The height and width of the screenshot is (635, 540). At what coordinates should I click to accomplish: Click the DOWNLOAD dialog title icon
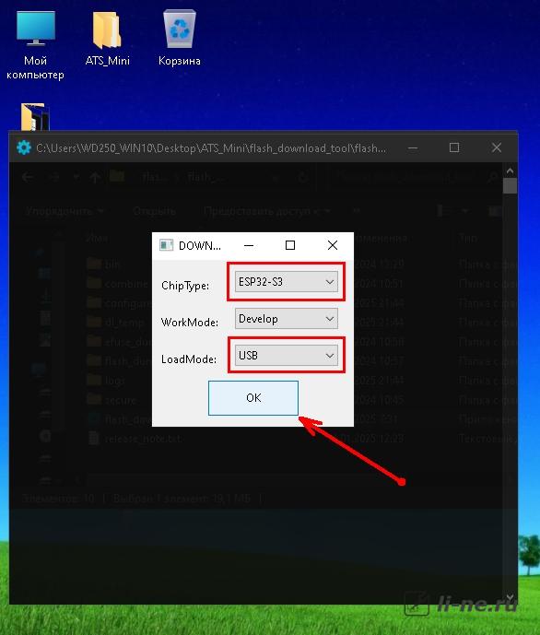coord(166,245)
